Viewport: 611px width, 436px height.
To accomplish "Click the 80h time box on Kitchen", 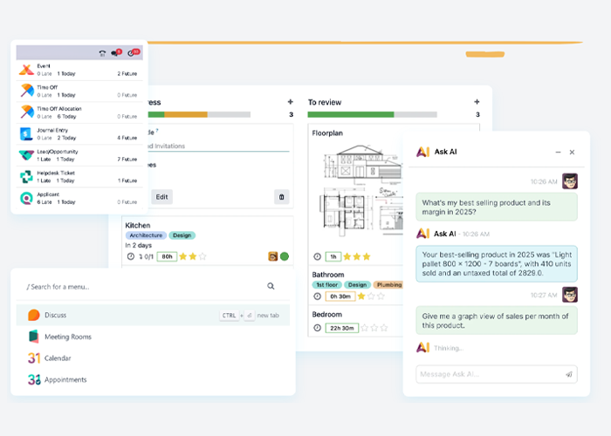I will tap(168, 256).
